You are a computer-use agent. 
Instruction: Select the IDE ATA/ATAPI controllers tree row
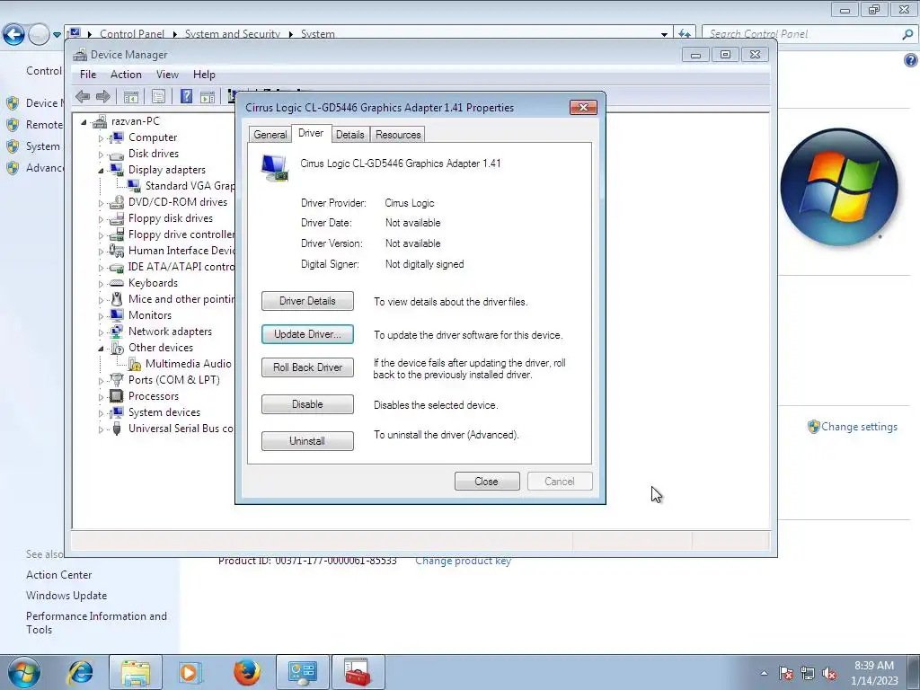pyautogui.click(x=172, y=267)
